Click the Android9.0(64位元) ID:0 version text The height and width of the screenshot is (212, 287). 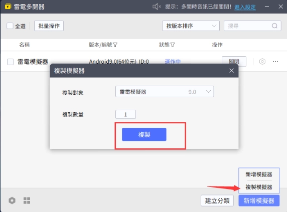click(x=119, y=62)
